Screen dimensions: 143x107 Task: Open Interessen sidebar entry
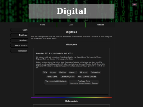(x=19, y=51)
